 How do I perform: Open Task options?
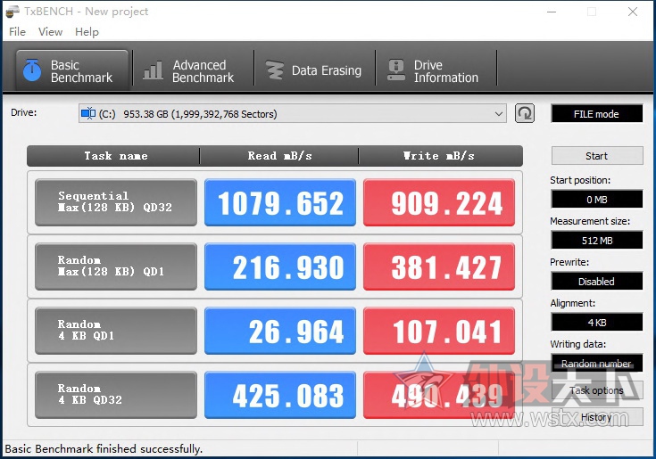[x=597, y=390]
